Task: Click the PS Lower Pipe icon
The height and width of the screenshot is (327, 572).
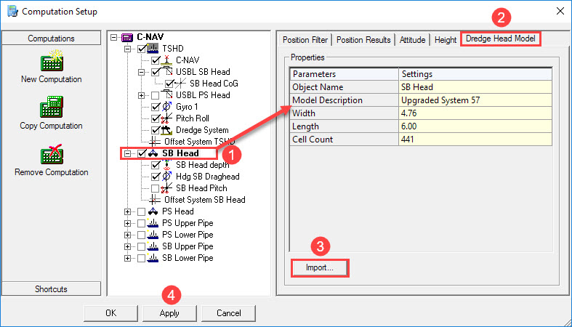Action: 153,235
